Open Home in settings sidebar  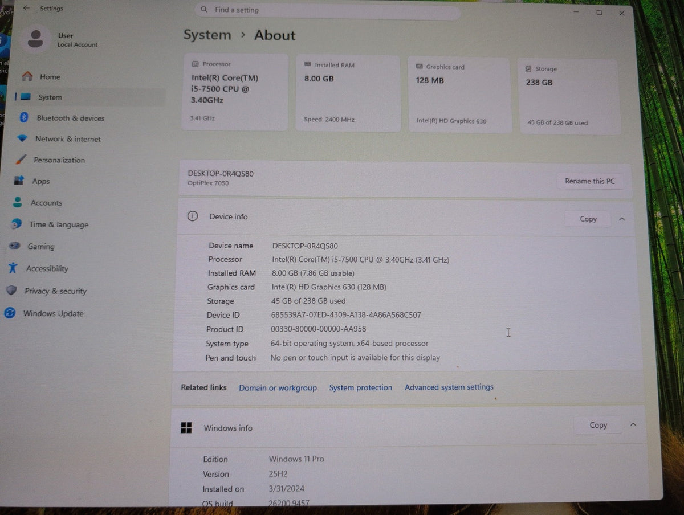50,76
